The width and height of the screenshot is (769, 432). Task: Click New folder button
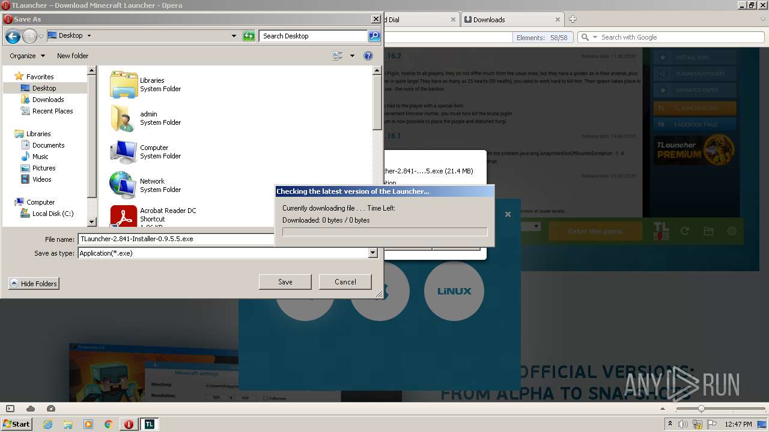[73, 56]
